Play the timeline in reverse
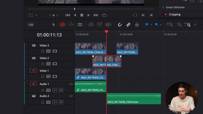 click(75, 15)
